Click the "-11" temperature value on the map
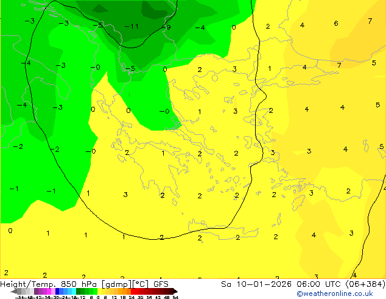Image resolution: width=386 pixels, height=299 pixels. click(132, 26)
